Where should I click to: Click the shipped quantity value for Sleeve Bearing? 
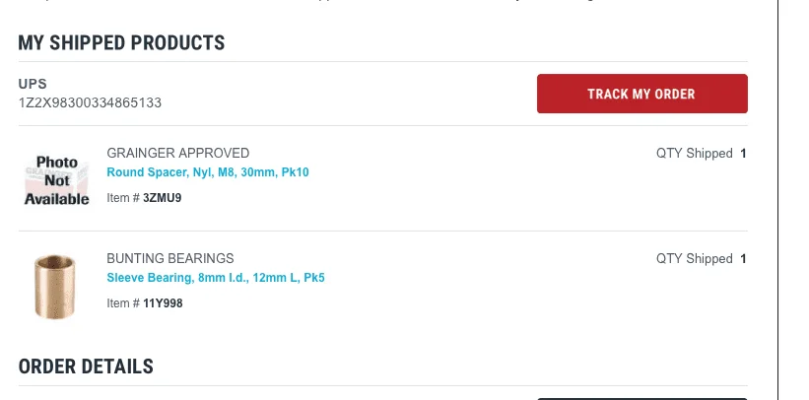coord(743,259)
